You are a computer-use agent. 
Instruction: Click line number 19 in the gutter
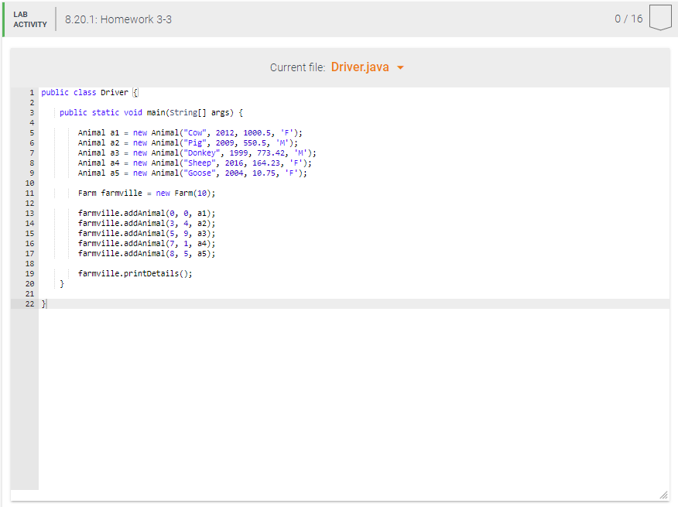pos(29,273)
